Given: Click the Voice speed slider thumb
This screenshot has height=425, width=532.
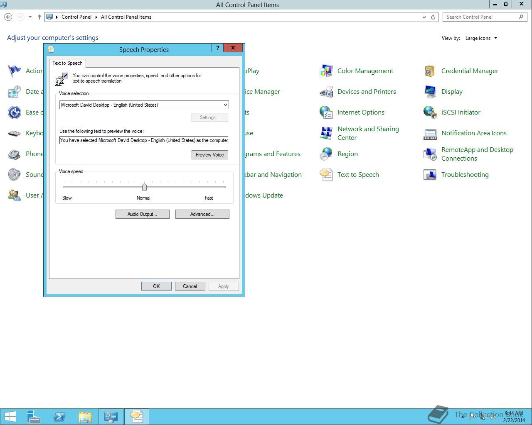Looking at the screenshot, I should coord(144,186).
